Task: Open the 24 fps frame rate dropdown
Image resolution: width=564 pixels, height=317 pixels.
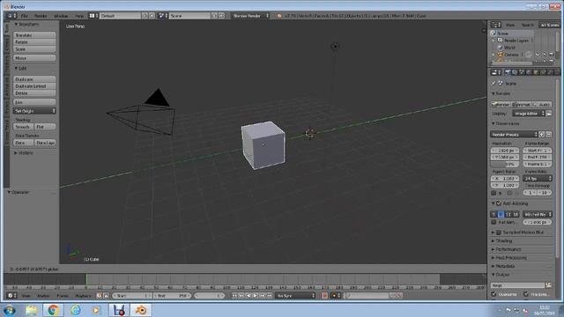Action: coord(538,178)
